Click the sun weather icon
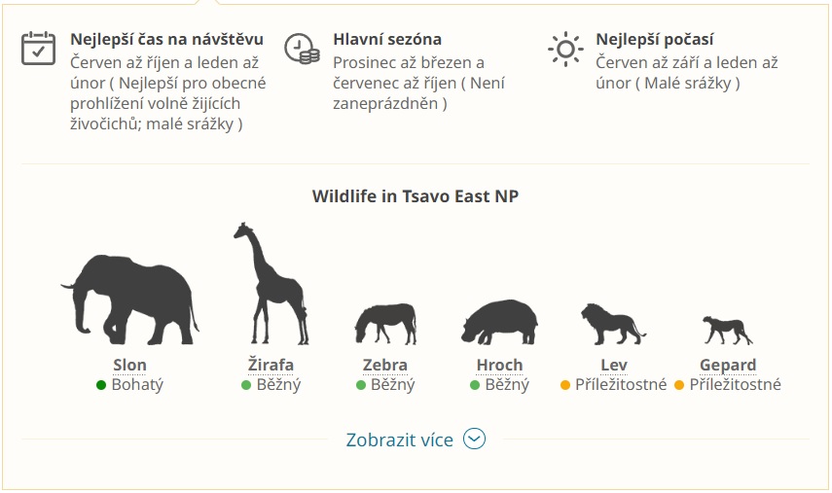This screenshot has width=832, height=493. click(x=565, y=49)
